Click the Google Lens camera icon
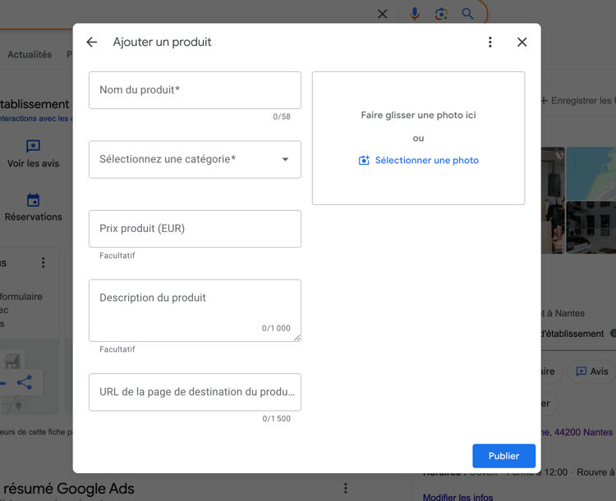 441,14
